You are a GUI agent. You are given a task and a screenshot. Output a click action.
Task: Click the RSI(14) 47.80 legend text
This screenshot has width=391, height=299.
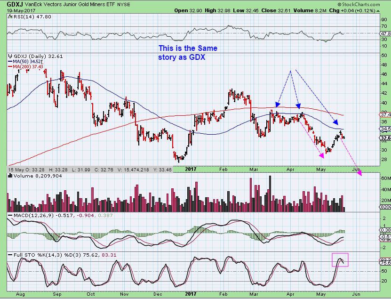point(32,17)
